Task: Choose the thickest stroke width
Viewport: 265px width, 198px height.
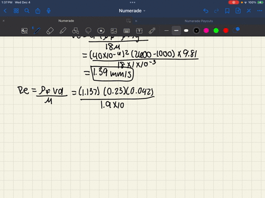Action: click(x=186, y=31)
